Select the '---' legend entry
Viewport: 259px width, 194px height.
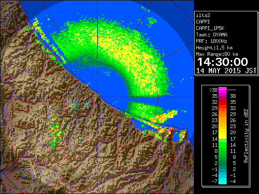231,90
